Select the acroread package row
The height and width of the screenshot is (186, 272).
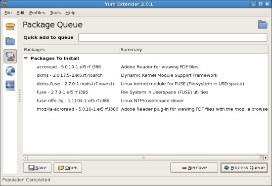tap(145, 67)
